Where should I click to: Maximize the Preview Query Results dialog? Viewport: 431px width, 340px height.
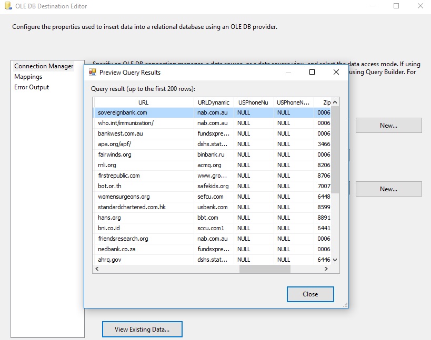[x=312, y=72]
